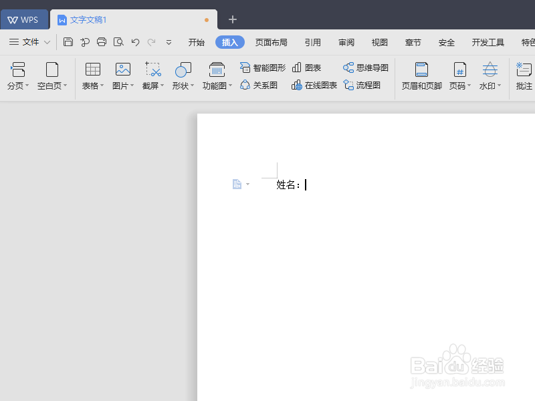
Task: Insert an 在线图表 online chart
Action: point(314,85)
